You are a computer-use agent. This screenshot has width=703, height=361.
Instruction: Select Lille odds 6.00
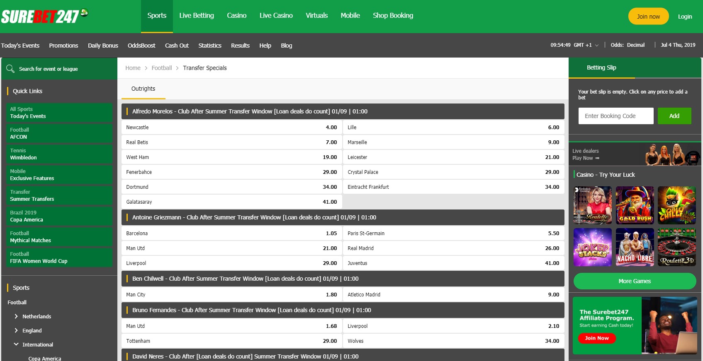(454, 128)
